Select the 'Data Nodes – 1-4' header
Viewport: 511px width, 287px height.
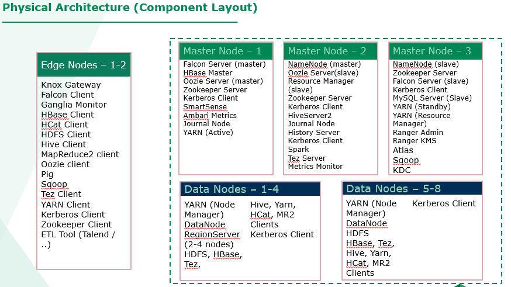point(250,189)
